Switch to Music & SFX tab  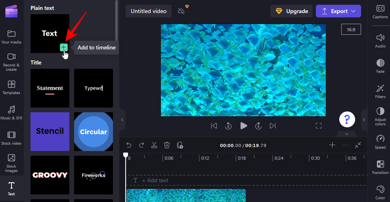[x=11, y=113]
